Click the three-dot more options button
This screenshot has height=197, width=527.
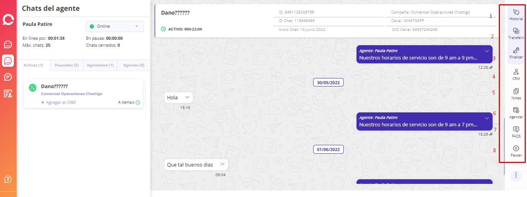(516, 175)
